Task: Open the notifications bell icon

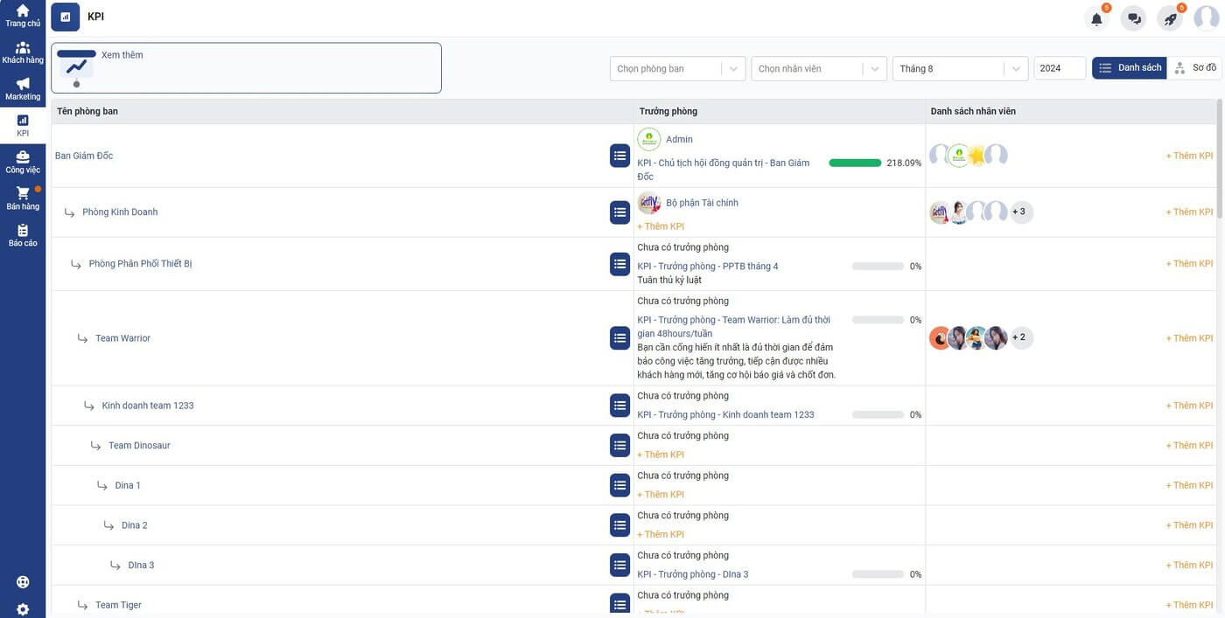Action: [x=1096, y=18]
